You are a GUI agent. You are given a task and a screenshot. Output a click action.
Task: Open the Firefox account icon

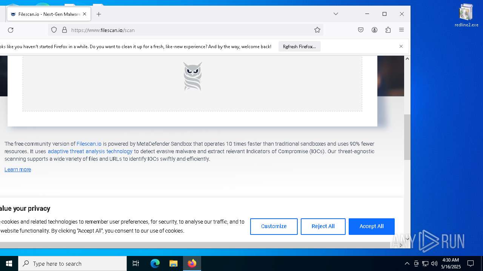[374, 30]
